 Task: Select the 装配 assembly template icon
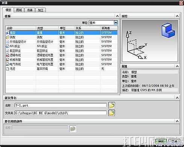coord(8,37)
